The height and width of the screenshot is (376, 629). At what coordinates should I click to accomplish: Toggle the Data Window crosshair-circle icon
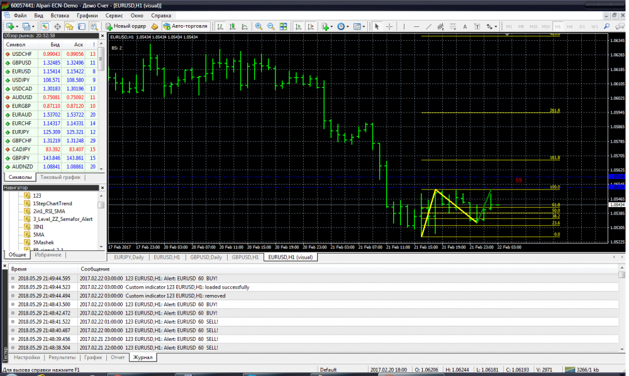point(57,26)
